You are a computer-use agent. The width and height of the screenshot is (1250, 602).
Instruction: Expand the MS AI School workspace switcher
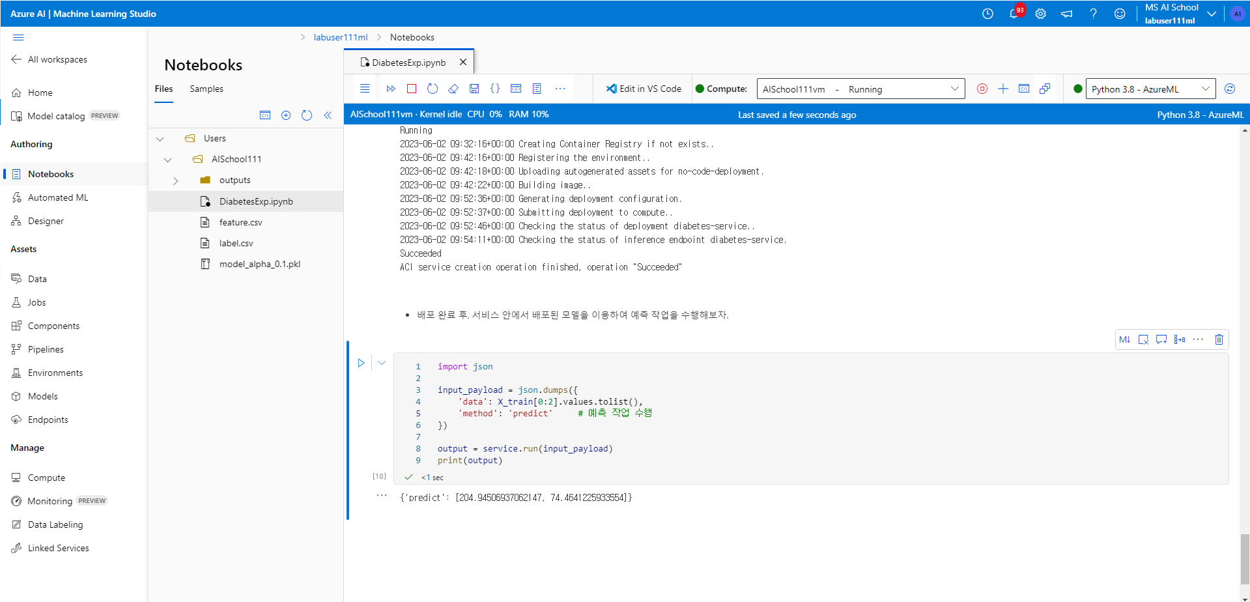tap(1212, 14)
